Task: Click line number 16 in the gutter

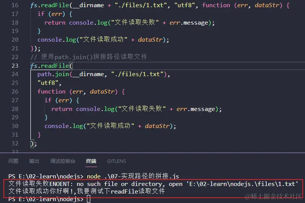Action: point(15,5)
